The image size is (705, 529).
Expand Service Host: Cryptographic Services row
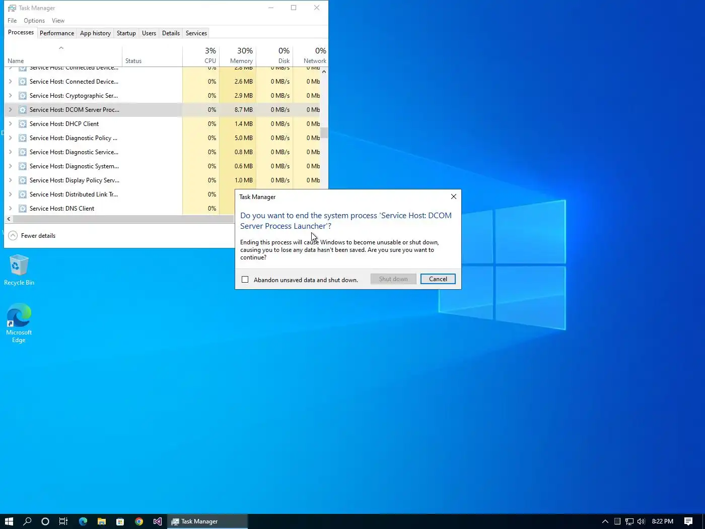[10, 96]
